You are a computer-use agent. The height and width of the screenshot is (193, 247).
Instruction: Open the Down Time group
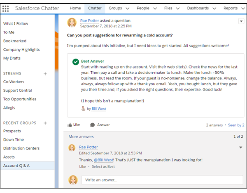14,140
